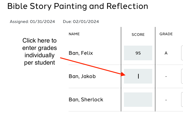
Task: Click the partial box in Sherlock's row
Action: pyautogui.click(x=182, y=99)
